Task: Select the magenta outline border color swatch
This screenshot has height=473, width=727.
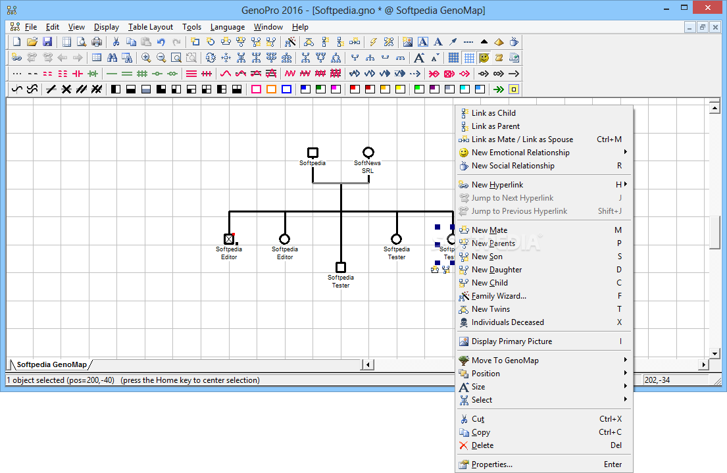Action: coord(256,89)
